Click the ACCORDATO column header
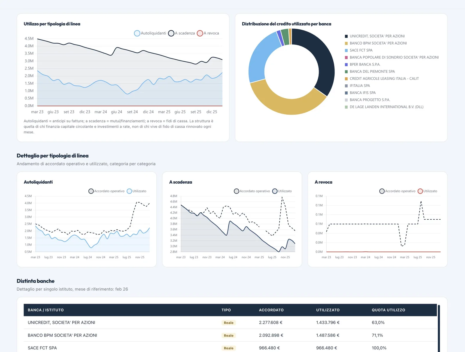The image size is (465, 352). point(271,310)
